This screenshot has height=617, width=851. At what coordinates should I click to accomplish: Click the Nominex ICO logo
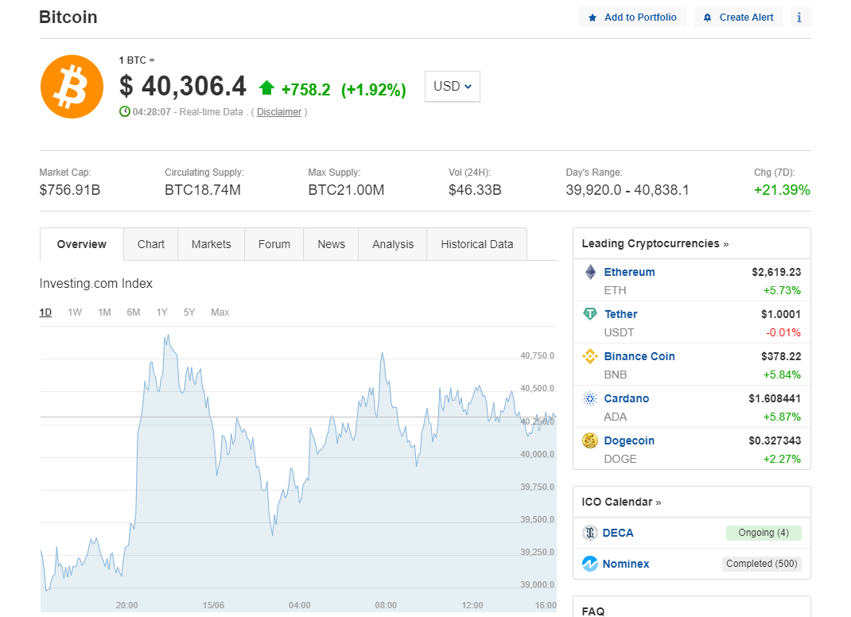coord(590,564)
